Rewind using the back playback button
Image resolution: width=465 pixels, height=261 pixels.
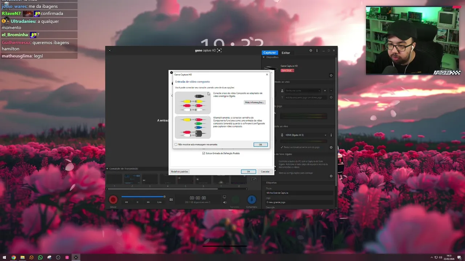click(126, 202)
